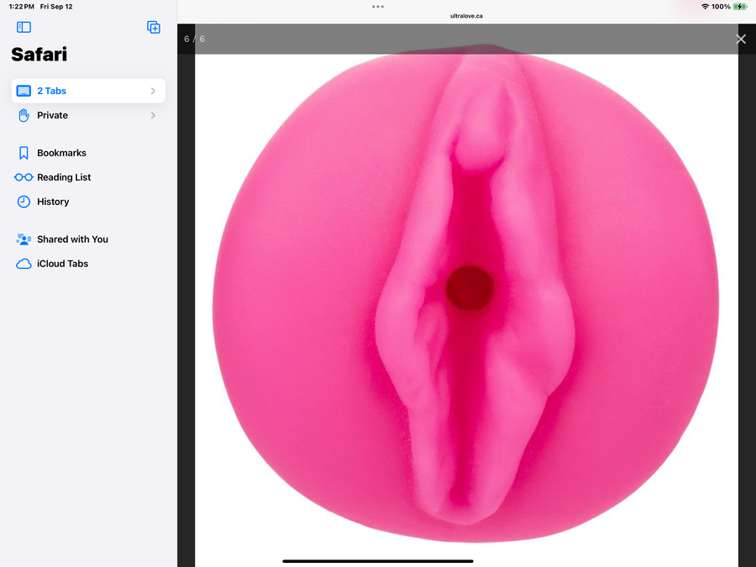Select the 2 Tabs group
The image size is (756, 567).
tap(52, 91)
